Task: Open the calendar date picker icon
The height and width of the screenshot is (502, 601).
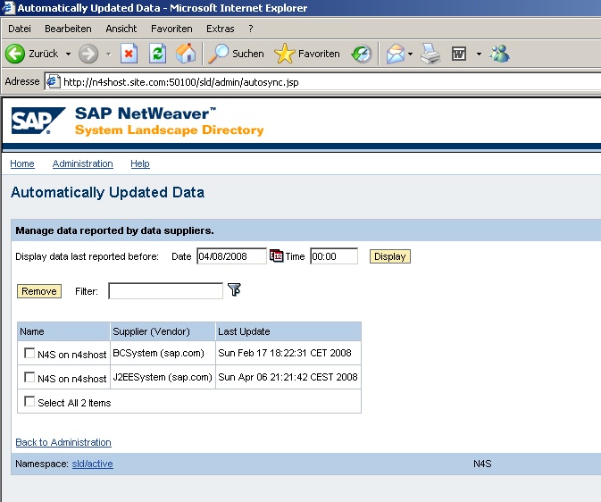Action: coord(276,256)
